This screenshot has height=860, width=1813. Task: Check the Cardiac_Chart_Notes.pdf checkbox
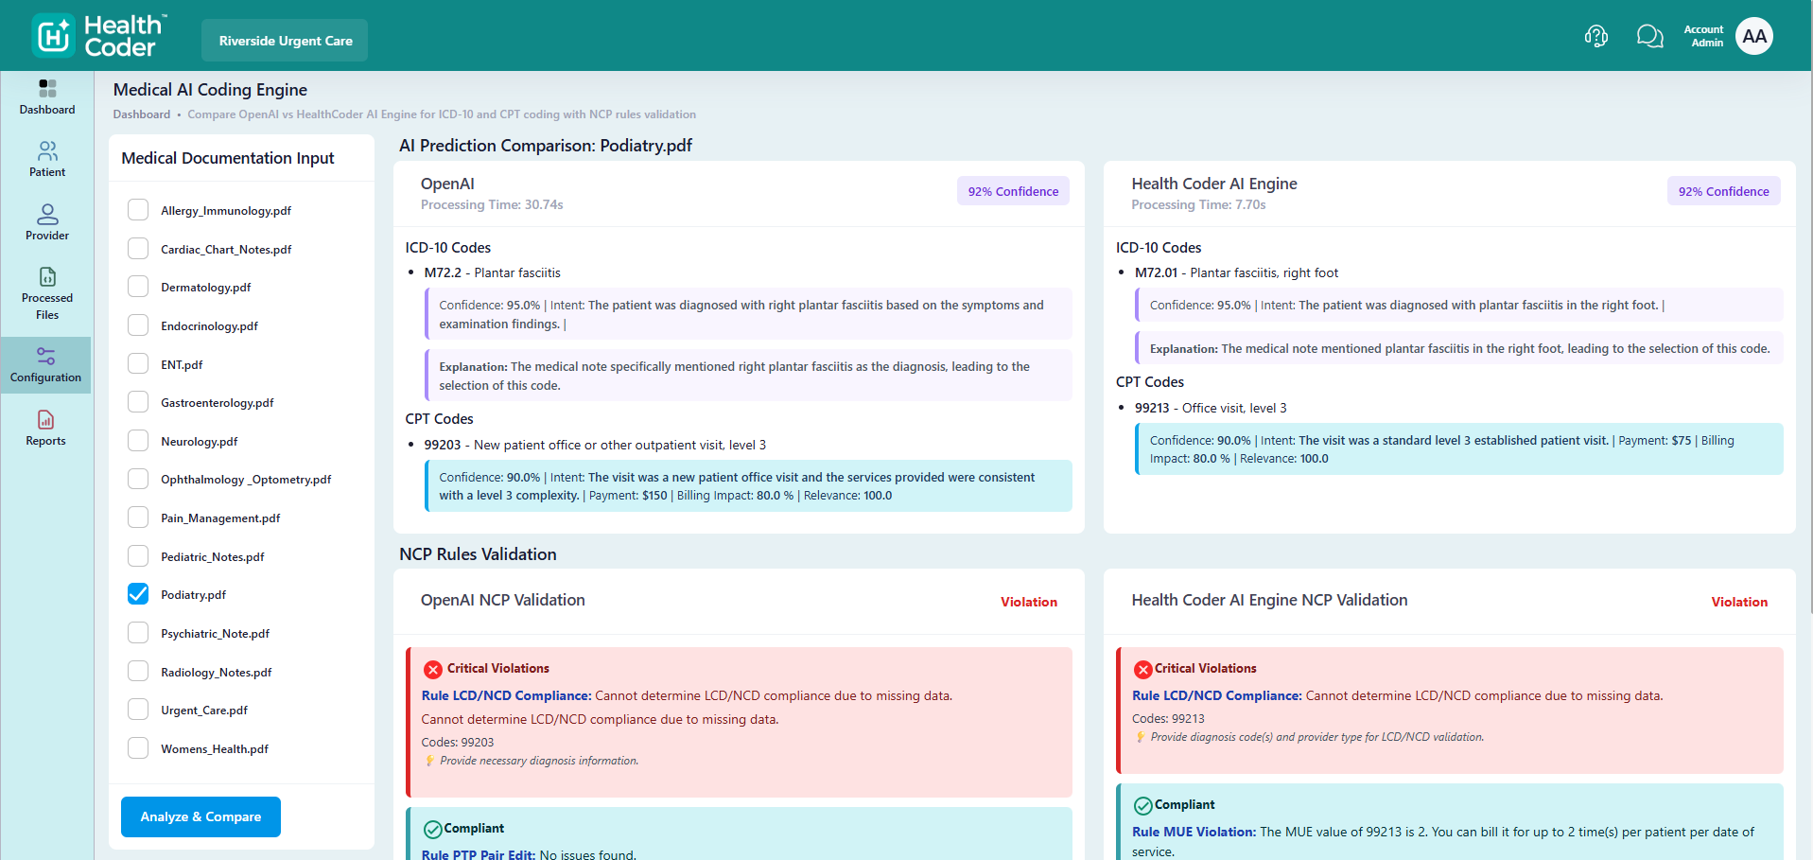138,249
